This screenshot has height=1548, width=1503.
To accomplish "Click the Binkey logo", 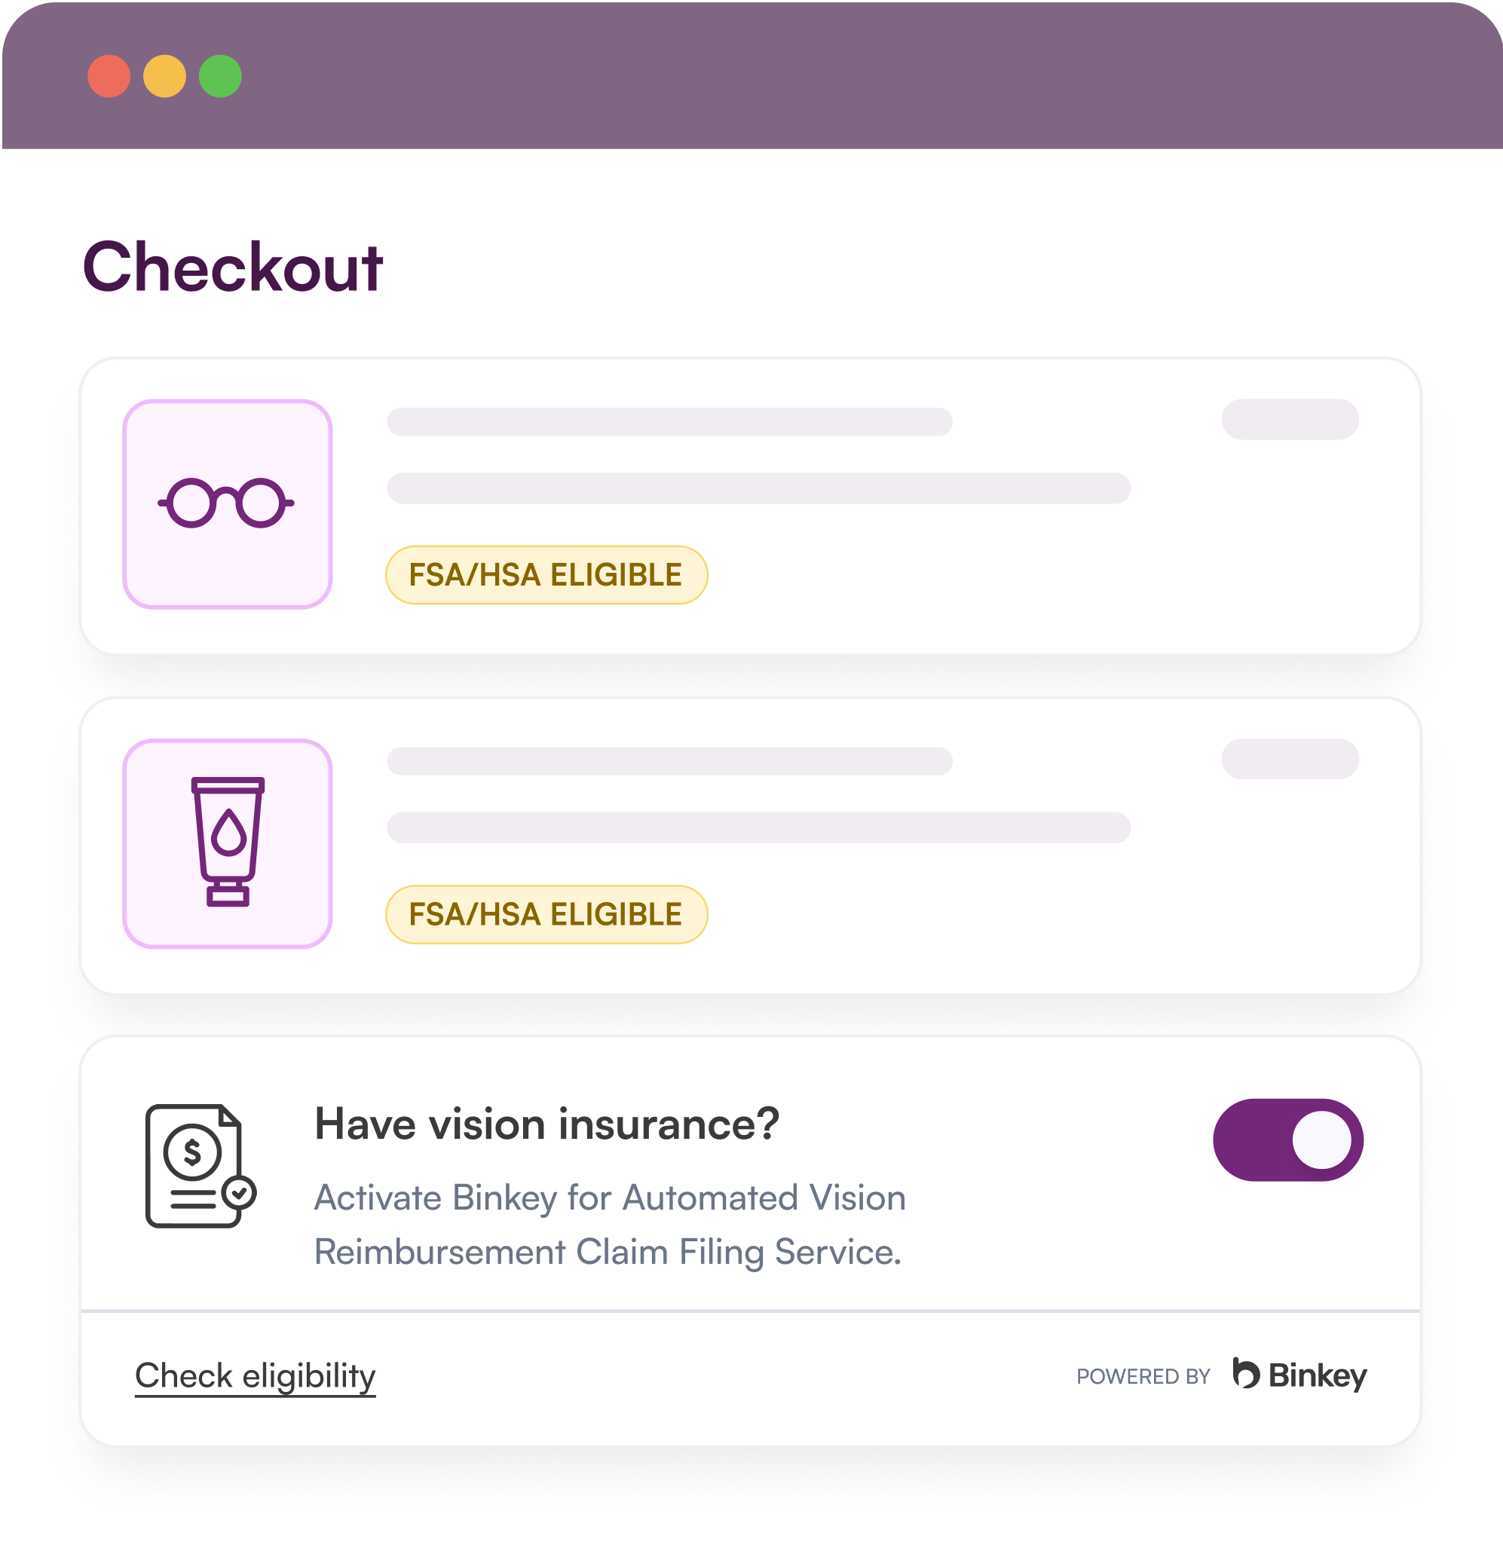I will pyautogui.click(x=1299, y=1375).
